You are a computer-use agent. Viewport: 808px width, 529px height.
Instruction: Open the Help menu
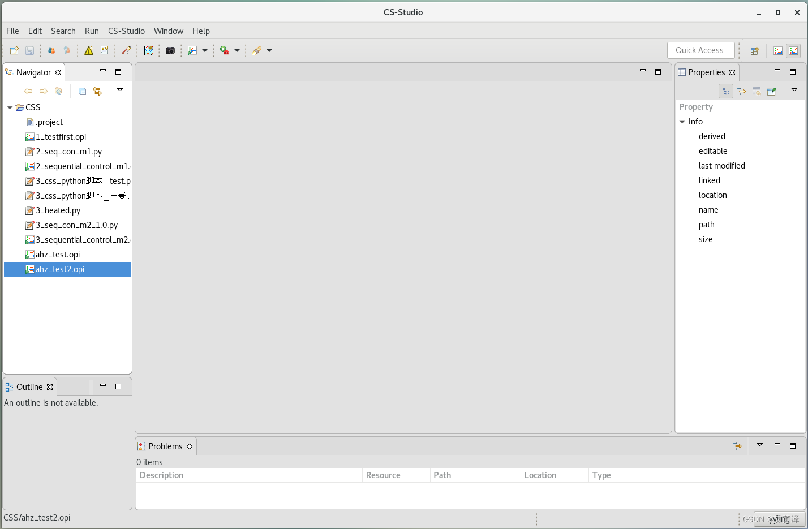point(201,31)
